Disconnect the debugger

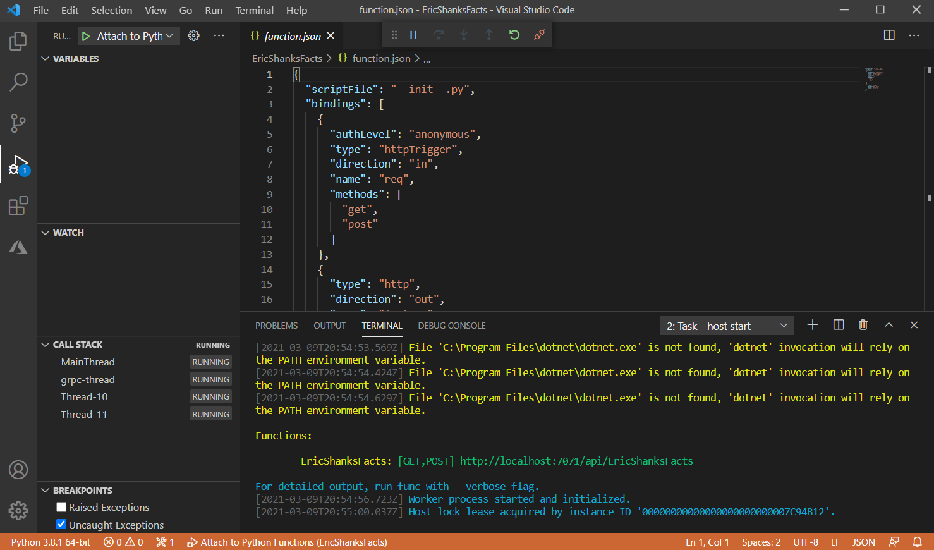(539, 35)
